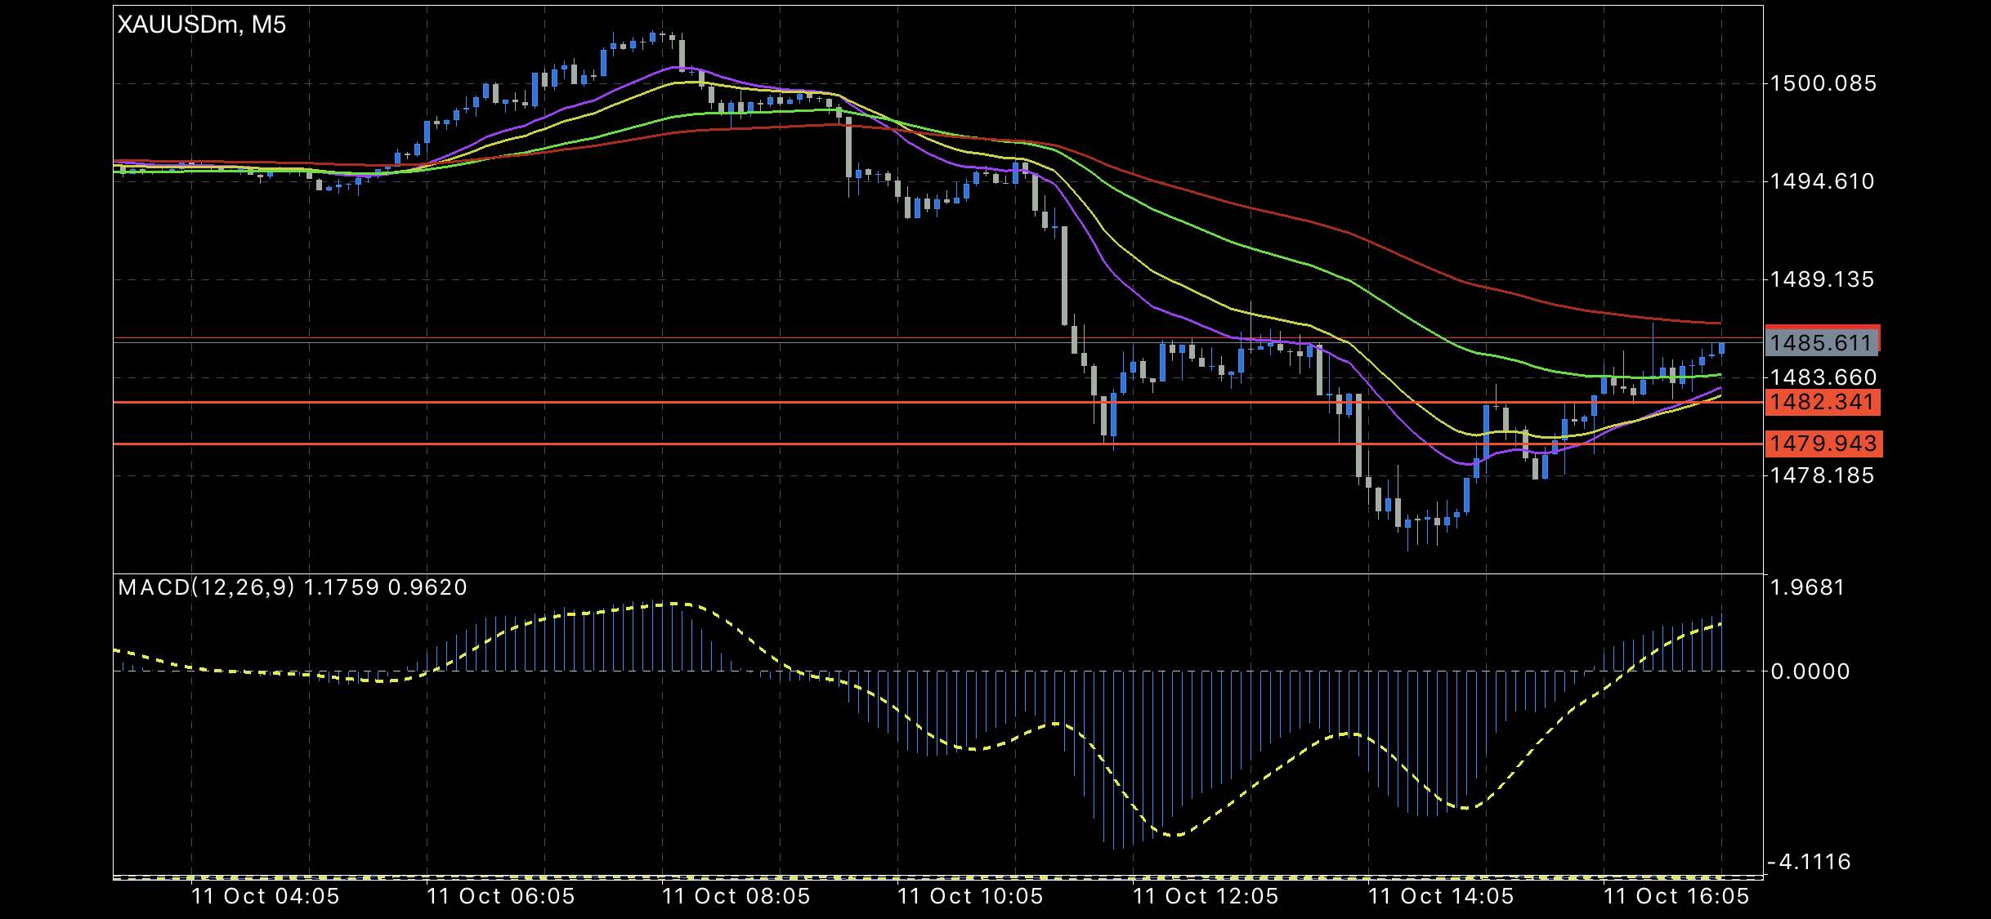Click the 11 Oct 04:05 time label
1991x919 pixels.
[x=266, y=896]
